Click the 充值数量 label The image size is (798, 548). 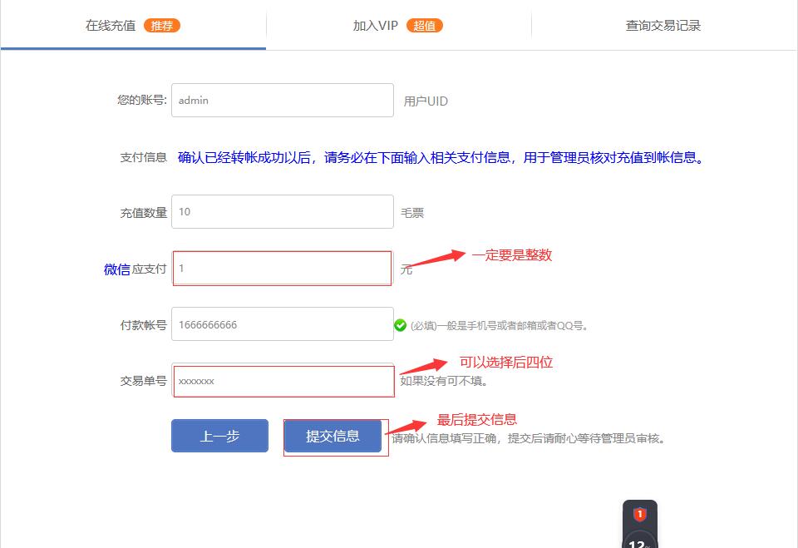click(x=144, y=213)
